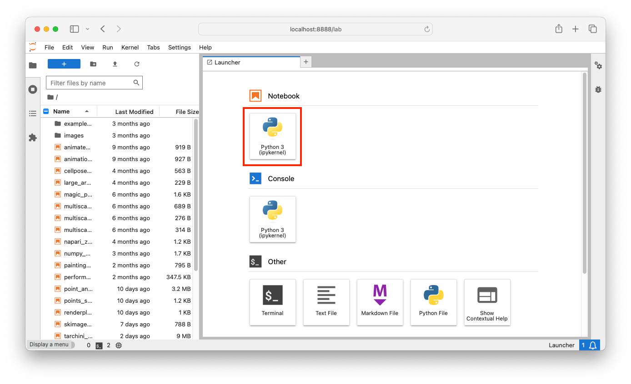Screen dimensions: 631x384
Task: Collapse the file browser sidebar
Action: pyautogui.click(x=32, y=65)
